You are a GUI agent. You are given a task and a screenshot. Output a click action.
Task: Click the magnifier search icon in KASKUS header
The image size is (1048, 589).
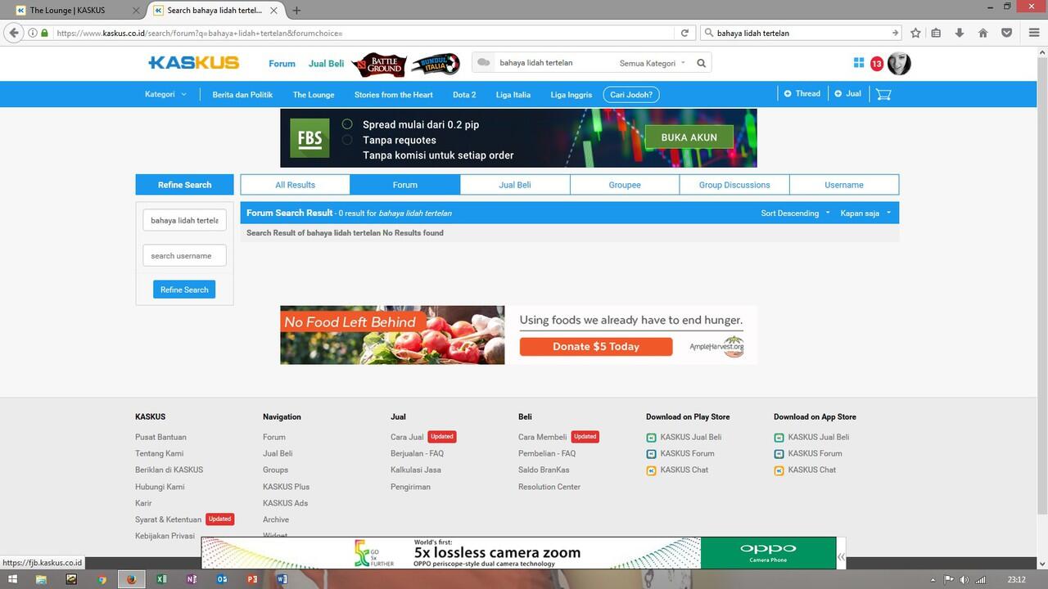click(701, 63)
